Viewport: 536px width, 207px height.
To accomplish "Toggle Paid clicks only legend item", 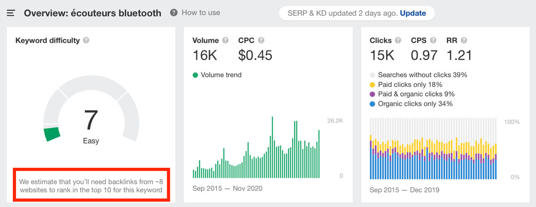I will pyautogui.click(x=406, y=85).
